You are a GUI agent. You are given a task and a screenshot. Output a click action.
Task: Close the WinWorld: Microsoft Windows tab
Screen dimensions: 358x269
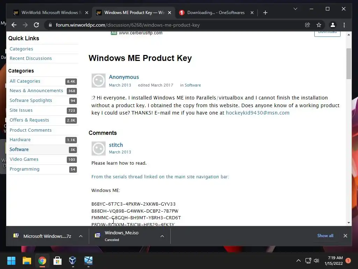tap(87, 13)
